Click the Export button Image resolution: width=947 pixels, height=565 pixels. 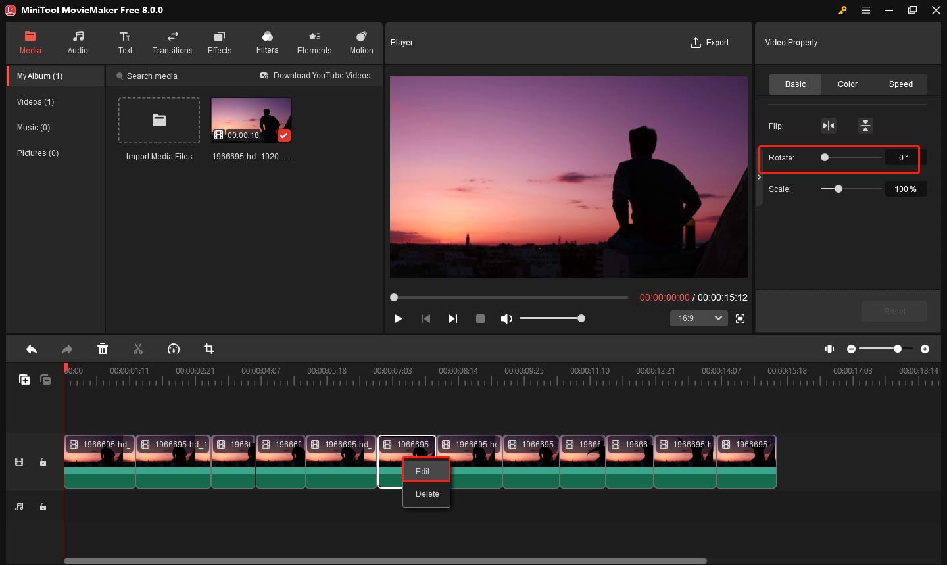[x=710, y=43]
